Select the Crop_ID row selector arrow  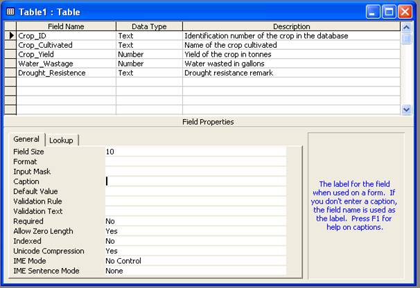pos(10,35)
